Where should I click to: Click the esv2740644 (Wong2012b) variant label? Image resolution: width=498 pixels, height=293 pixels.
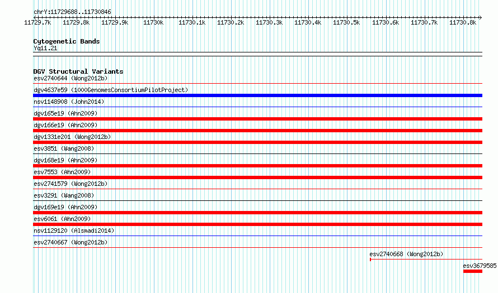click(71, 78)
